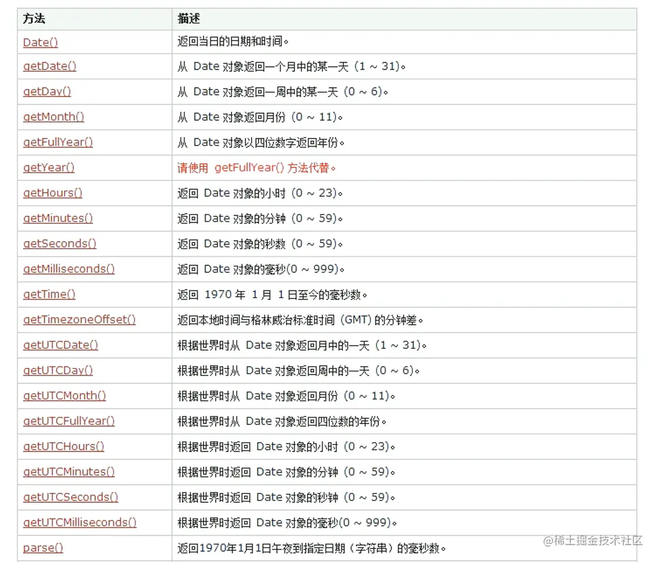Open the getUTCHours() method link
This screenshot has width=658, height=562.
pyautogui.click(x=63, y=446)
